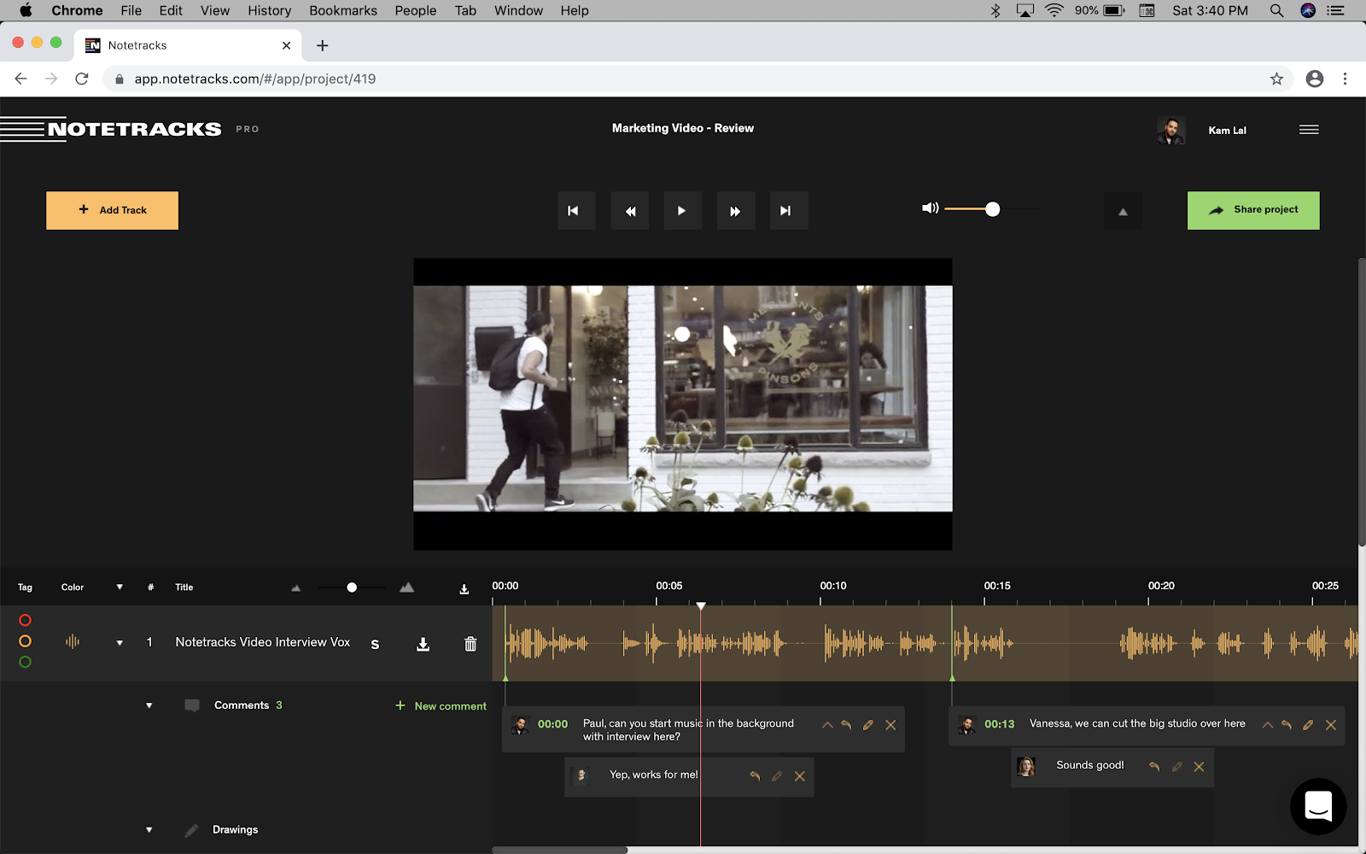The image size is (1366, 854).
Task: Mute audio using the speaker icon
Action: 930,208
